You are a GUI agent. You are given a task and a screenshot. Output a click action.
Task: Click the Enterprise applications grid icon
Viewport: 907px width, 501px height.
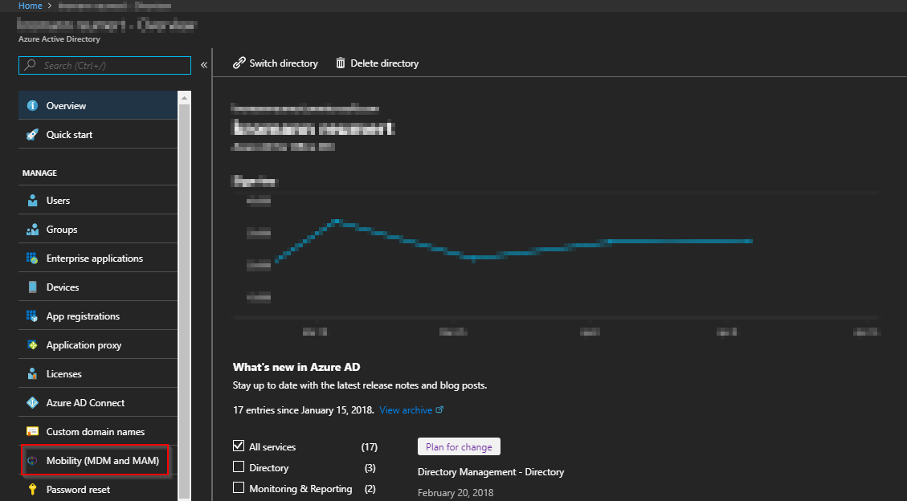point(32,259)
